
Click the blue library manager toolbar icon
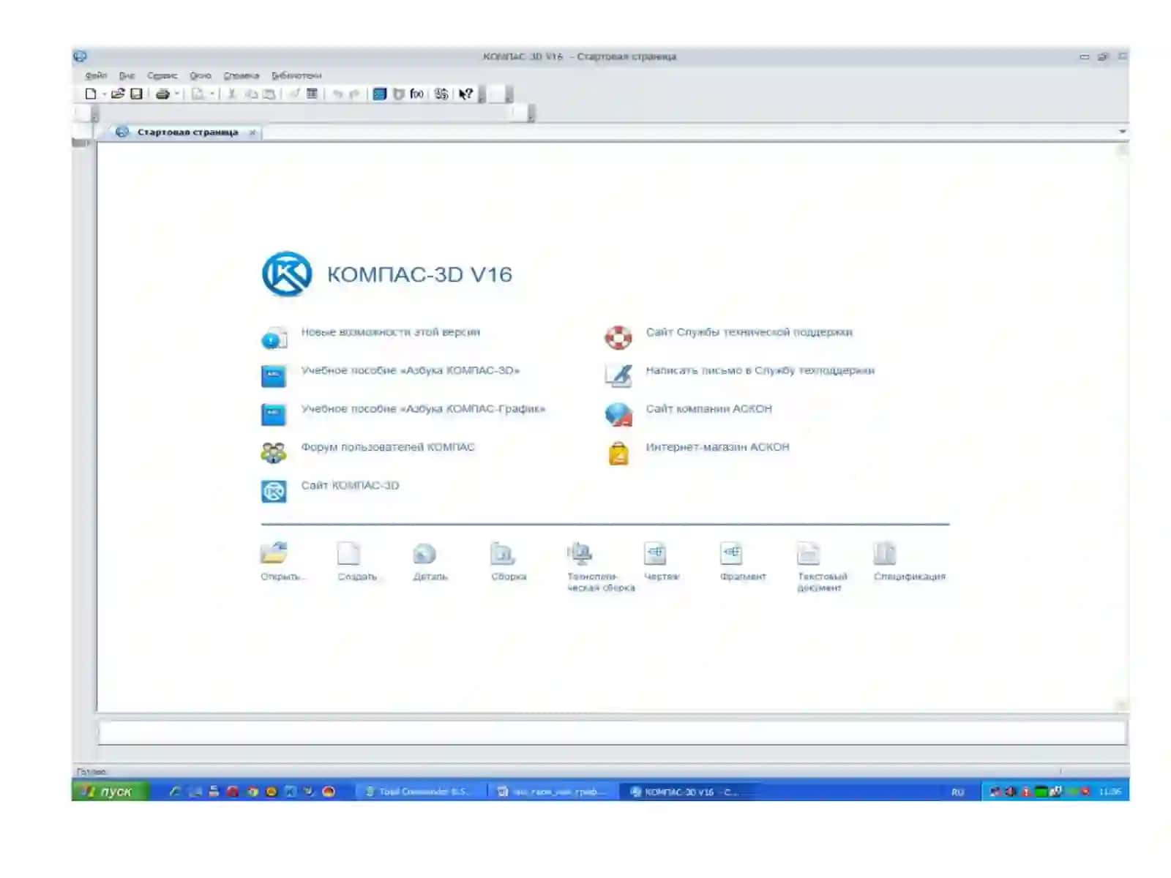click(379, 94)
